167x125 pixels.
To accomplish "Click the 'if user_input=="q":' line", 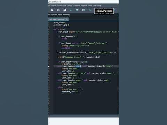I will 67,36.
